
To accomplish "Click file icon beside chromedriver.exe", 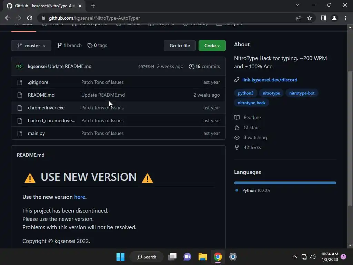I will point(20,108).
